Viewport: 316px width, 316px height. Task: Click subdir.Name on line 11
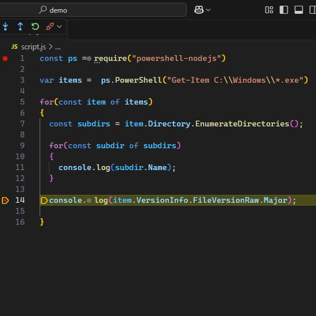click(141, 167)
